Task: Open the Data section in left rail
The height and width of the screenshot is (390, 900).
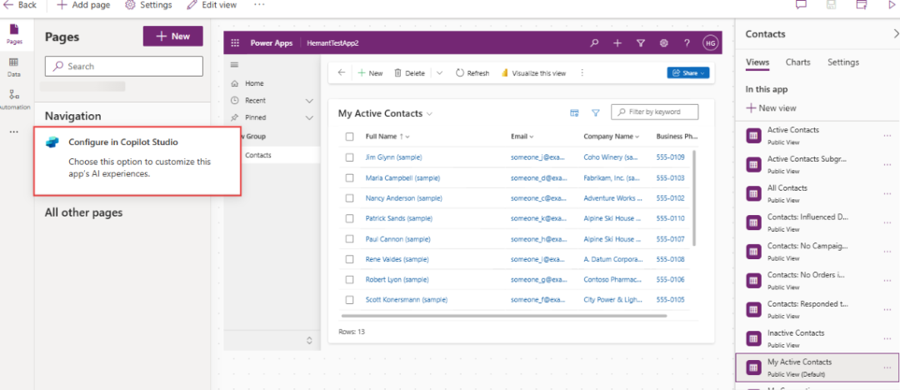Action: coord(14,67)
